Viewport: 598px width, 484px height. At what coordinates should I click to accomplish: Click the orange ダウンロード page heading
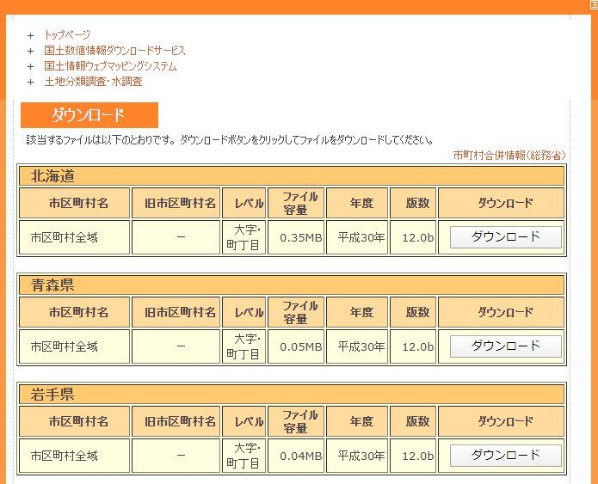coord(89,115)
